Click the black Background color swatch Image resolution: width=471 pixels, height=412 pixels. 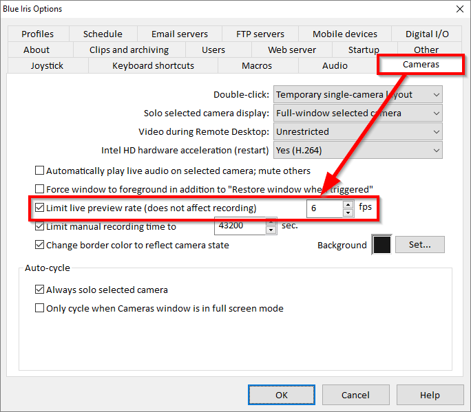(x=381, y=245)
